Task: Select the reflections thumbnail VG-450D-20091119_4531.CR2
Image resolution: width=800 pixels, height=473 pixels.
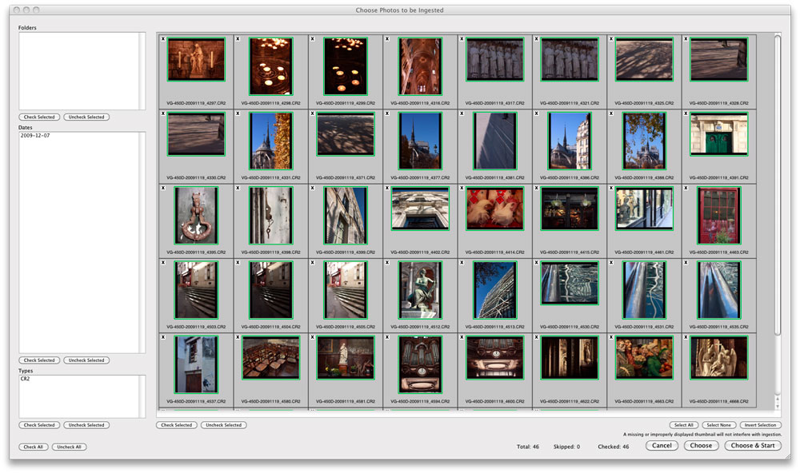Action: click(644, 290)
